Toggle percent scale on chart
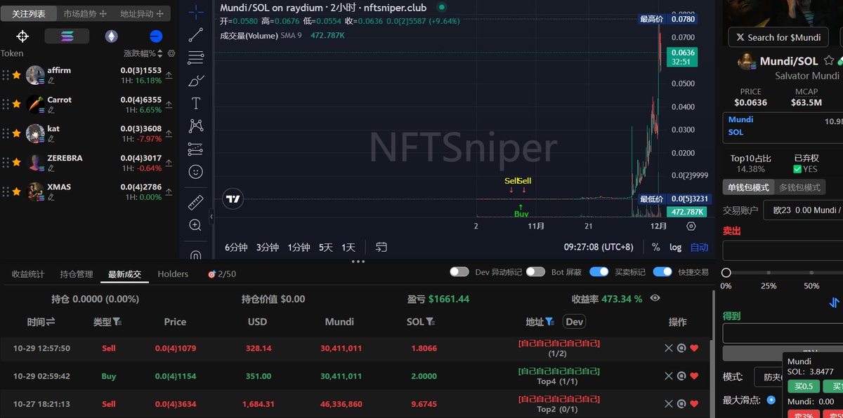The width and height of the screenshot is (843, 418). pyautogui.click(x=656, y=247)
